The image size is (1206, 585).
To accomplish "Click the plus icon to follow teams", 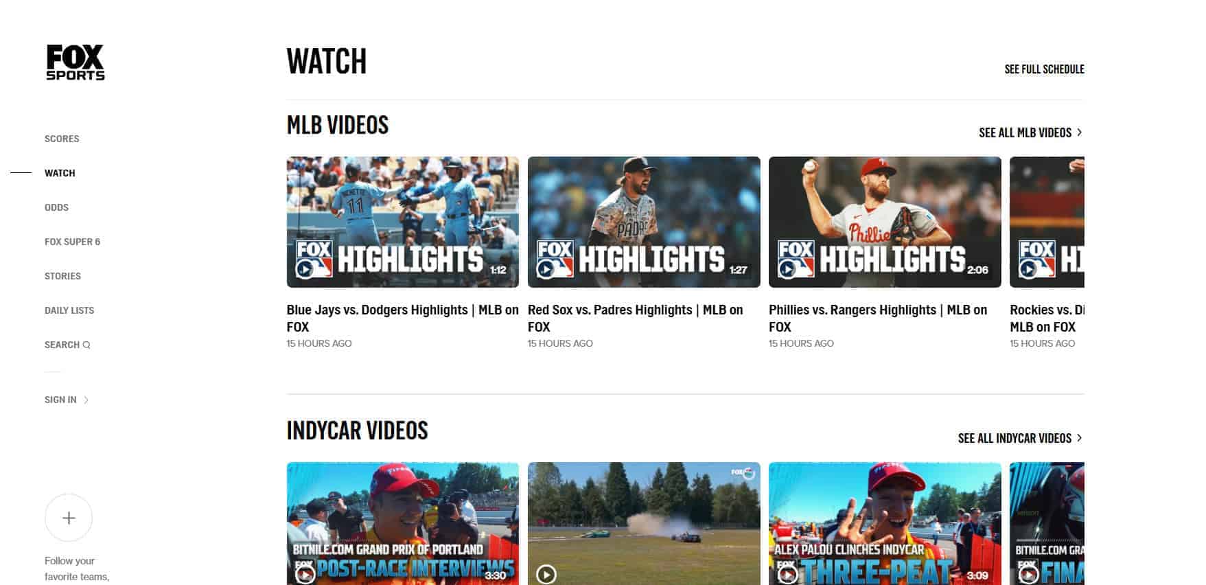I will (x=69, y=518).
